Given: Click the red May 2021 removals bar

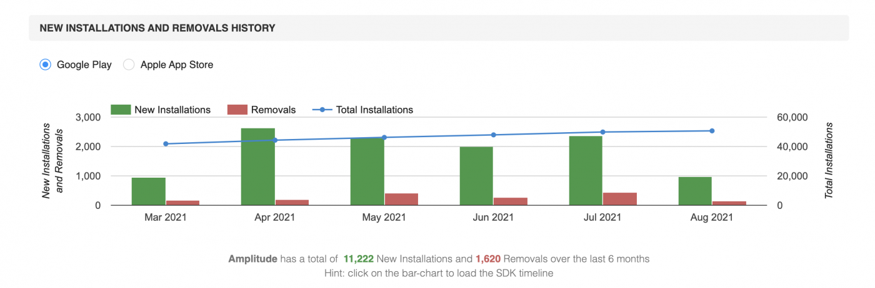Looking at the screenshot, I should tap(401, 199).
